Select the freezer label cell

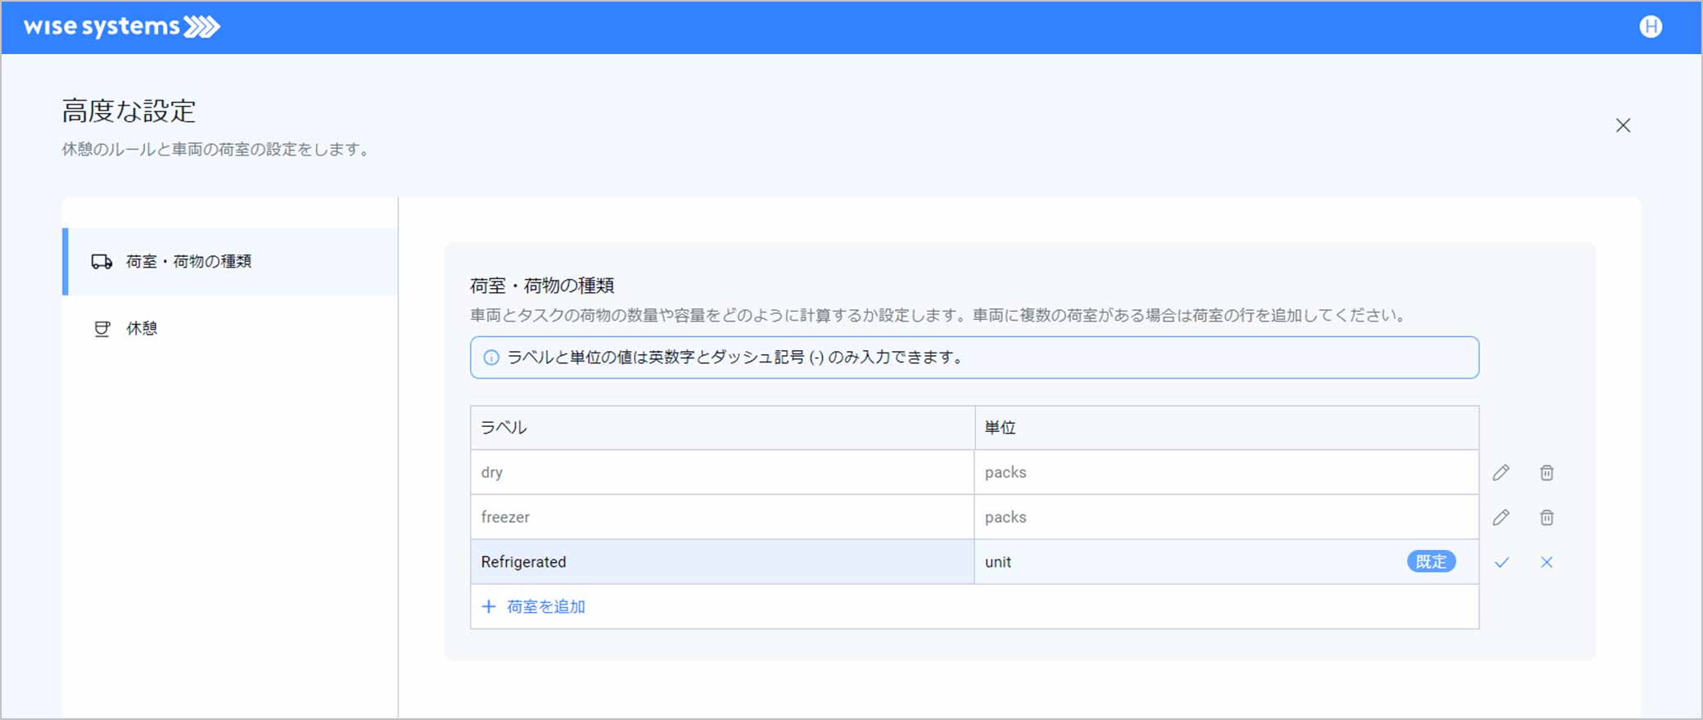coord(720,517)
